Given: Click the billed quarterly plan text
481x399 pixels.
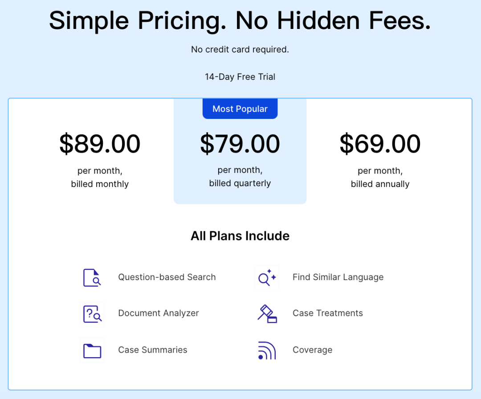Looking at the screenshot, I should (x=240, y=183).
